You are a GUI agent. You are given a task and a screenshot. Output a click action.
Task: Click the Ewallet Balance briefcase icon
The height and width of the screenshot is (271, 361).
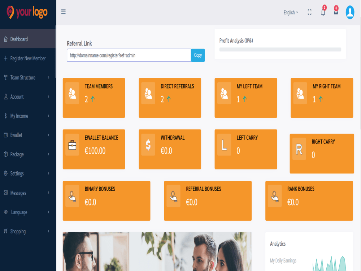(x=72, y=144)
